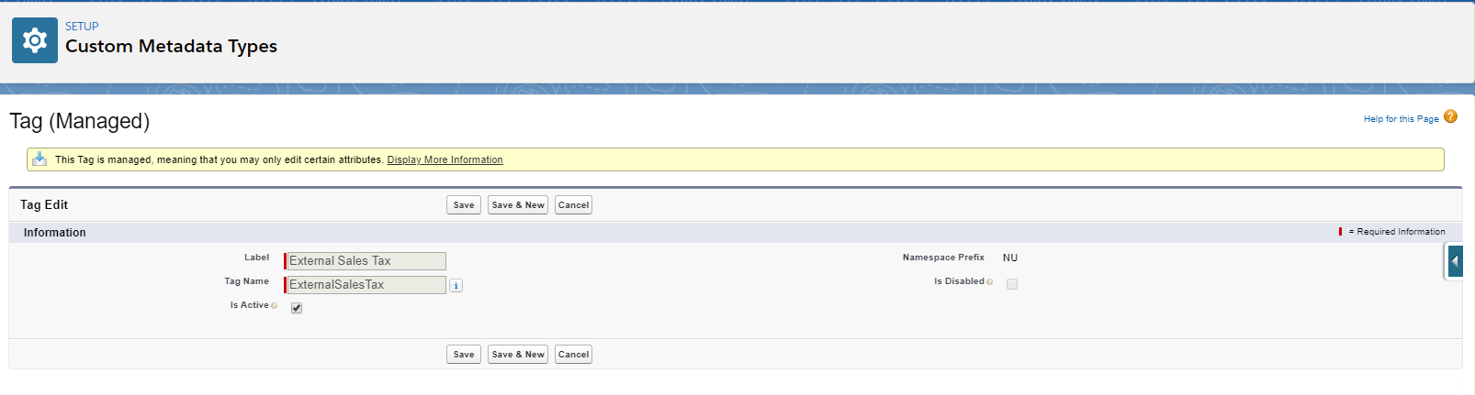Click the SETUP breadcrumb text
The height and width of the screenshot is (395, 1475).
point(82,27)
